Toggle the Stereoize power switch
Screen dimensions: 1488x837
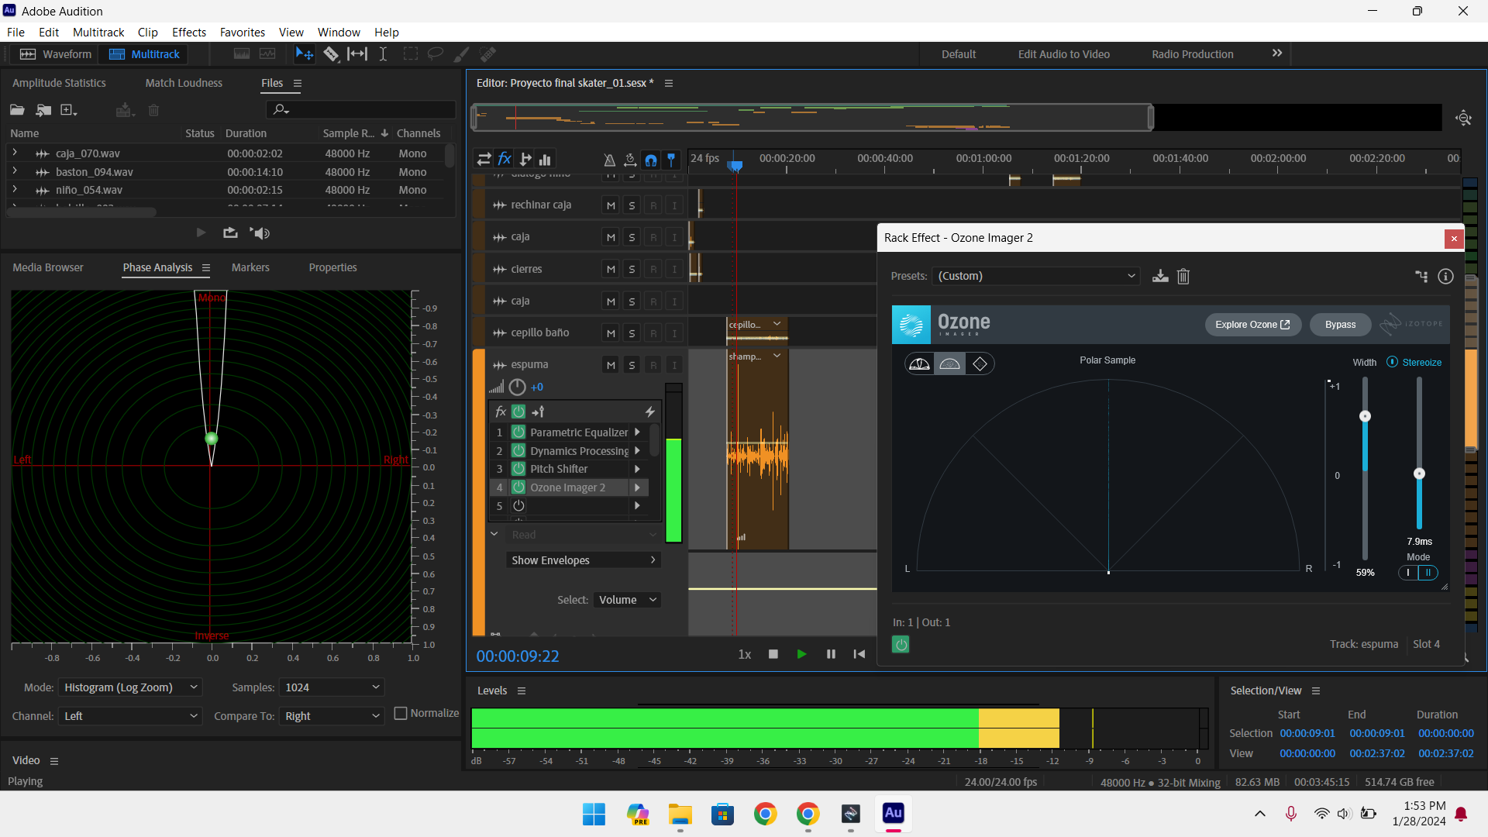click(x=1392, y=362)
